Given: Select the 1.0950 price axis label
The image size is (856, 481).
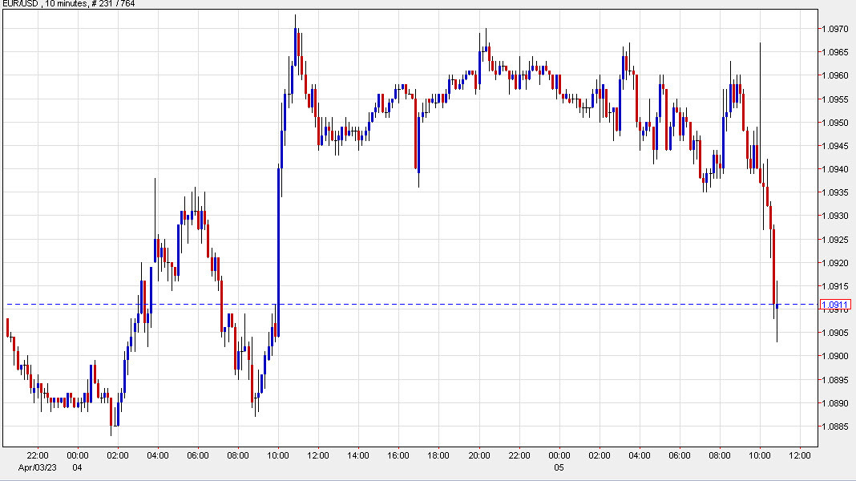Looking at the screenshot, I should tap(834, 123).
